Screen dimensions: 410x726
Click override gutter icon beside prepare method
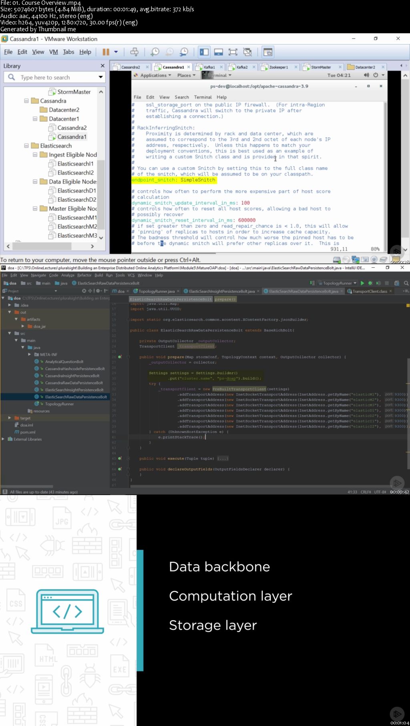pos(120,357)
